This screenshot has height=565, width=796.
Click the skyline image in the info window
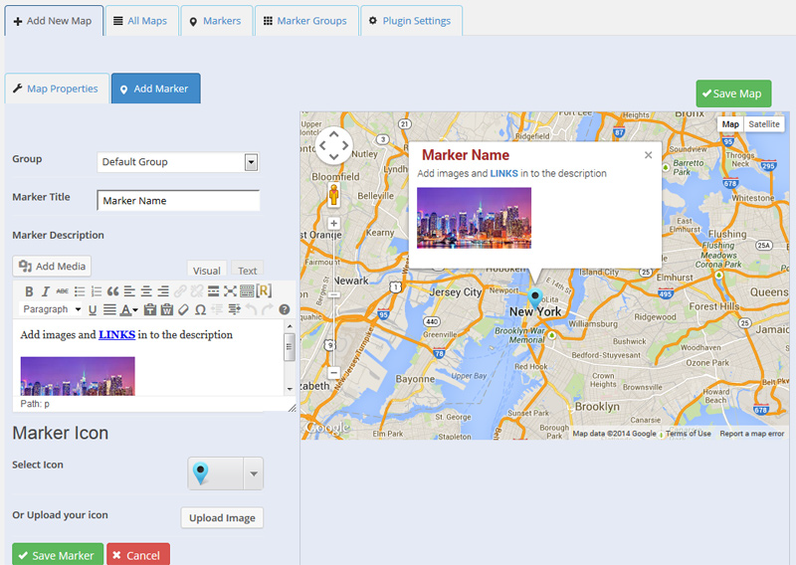tap(475, 218)
